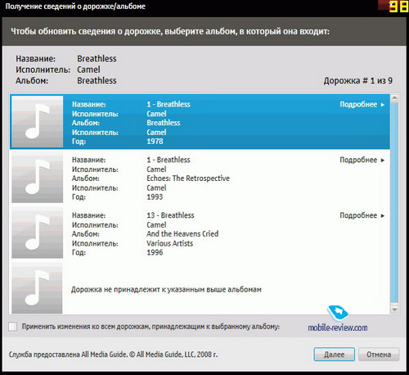Click music note icon of And the Heavens Cried
Screen dimensions: 409x375
tap(38, 233)
